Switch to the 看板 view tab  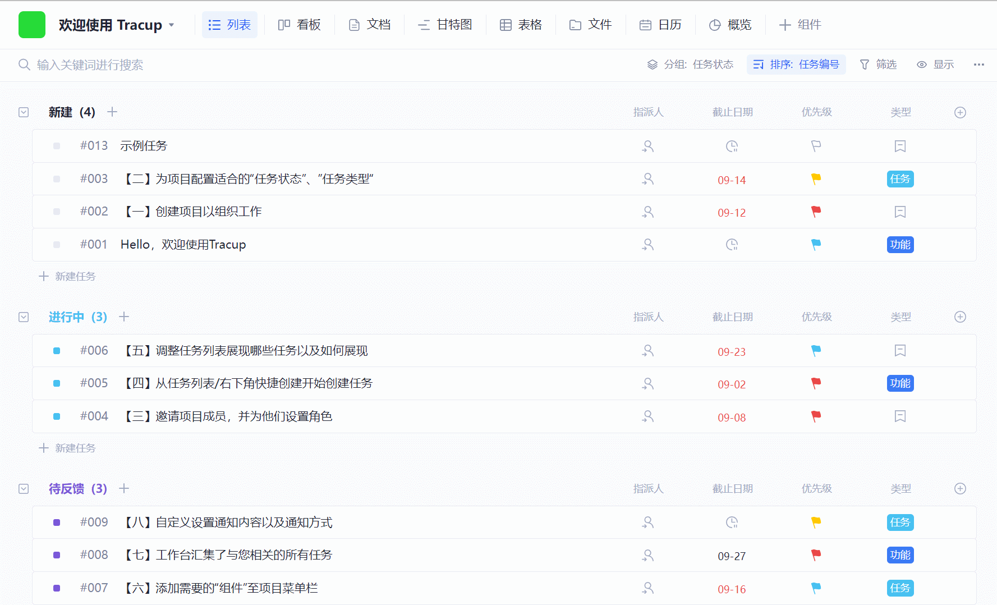click(300, 25)
